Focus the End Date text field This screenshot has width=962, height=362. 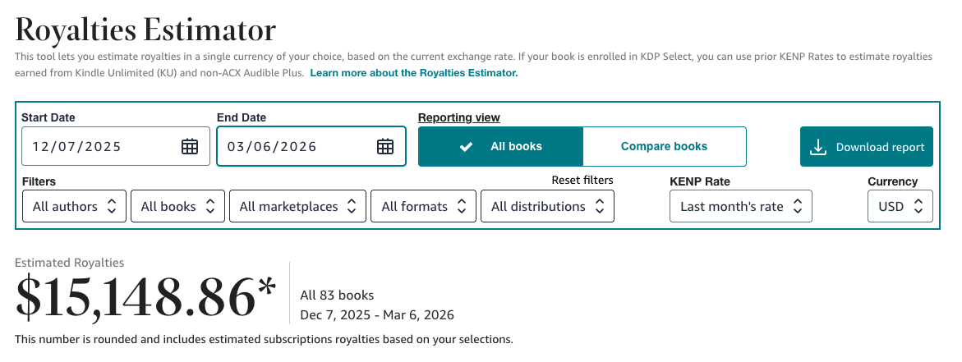pyautogui.click(x=294, y=147)
